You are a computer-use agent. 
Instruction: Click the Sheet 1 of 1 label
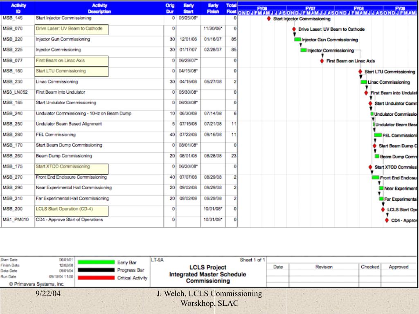coord(252,260)
